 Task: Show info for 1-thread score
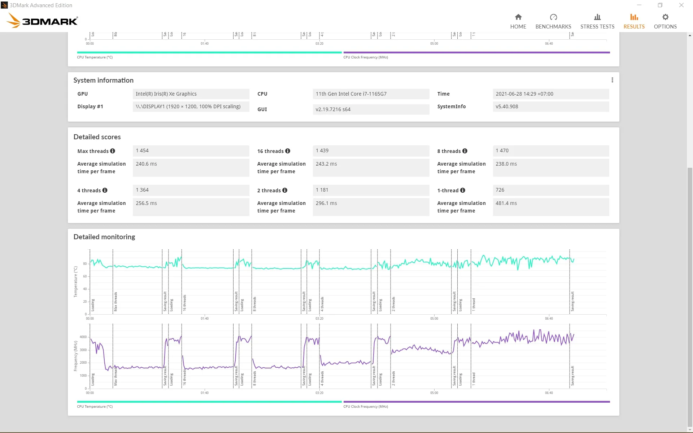coord(463,190)
